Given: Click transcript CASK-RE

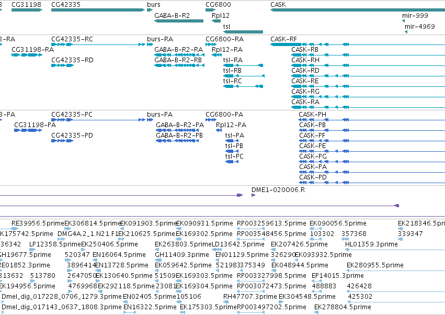Looking at the screenshot, I should click(x=368, y=86).
